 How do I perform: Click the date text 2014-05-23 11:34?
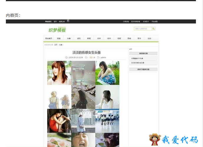coord(76,57)
